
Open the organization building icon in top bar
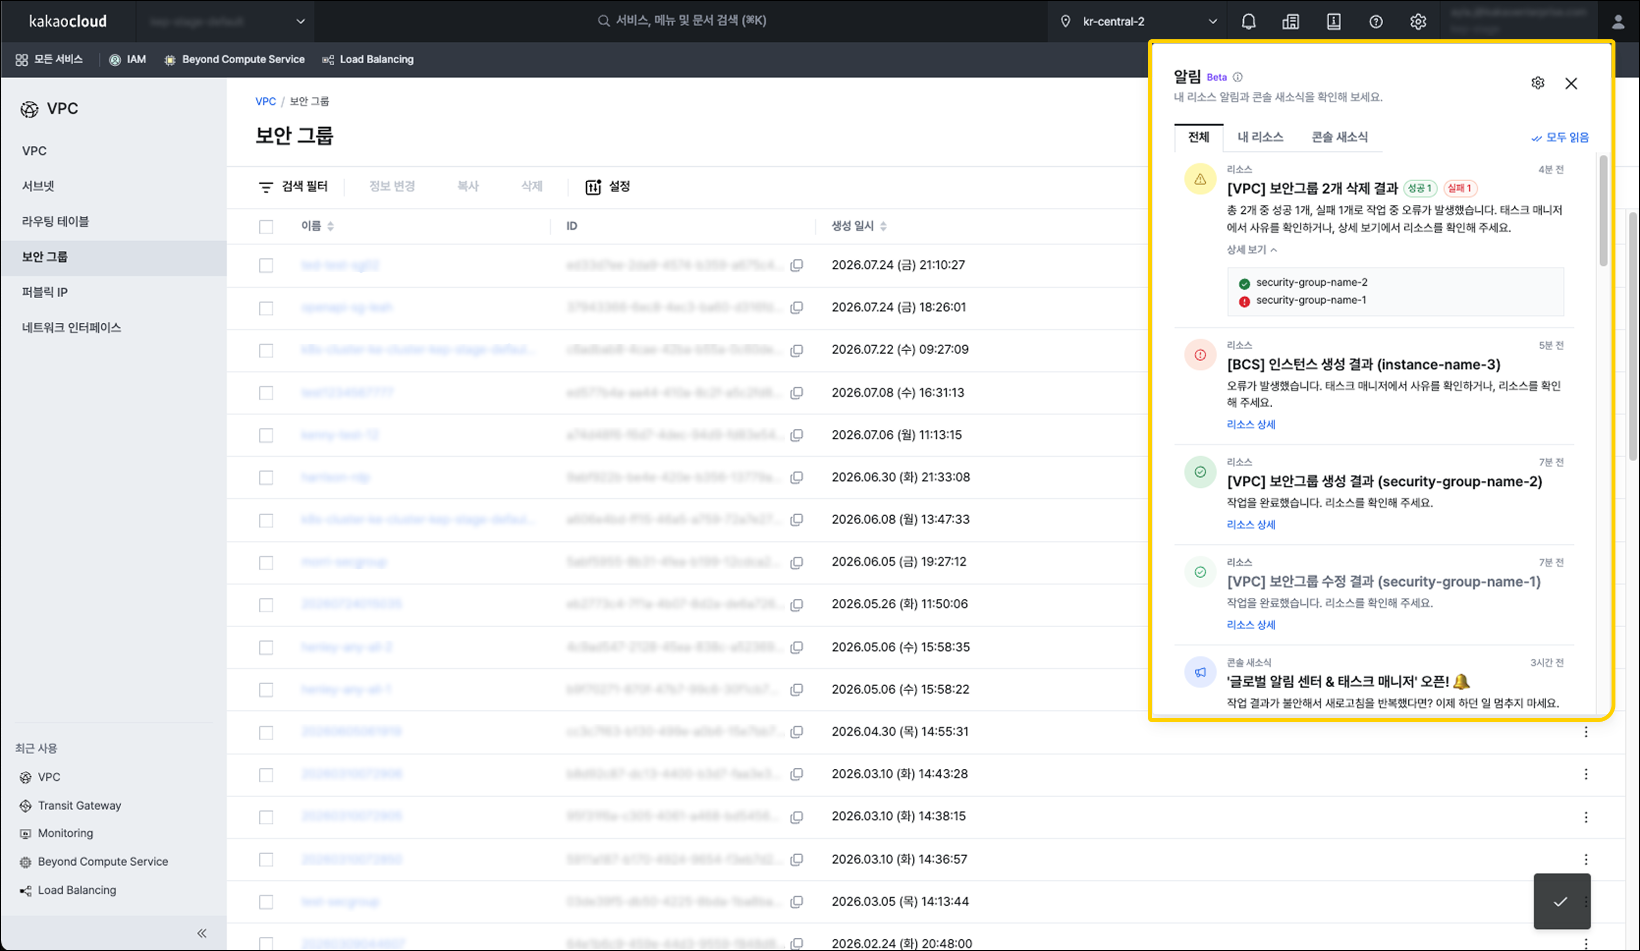pyautogui.click(x=1290, y=22)
